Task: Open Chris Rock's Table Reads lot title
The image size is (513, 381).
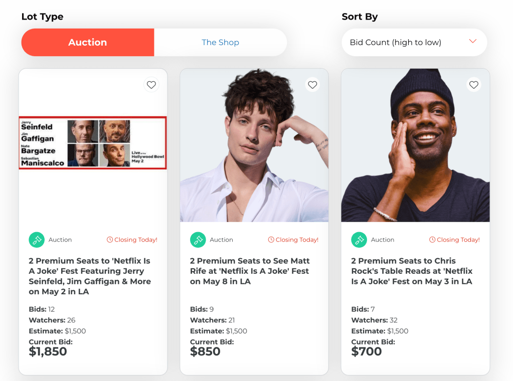Action: click(x=412, y=271)
